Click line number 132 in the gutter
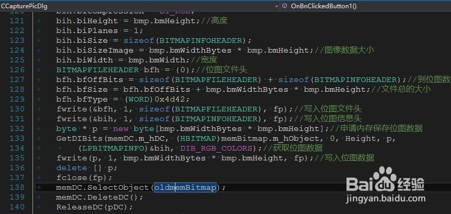 [17, 129]
